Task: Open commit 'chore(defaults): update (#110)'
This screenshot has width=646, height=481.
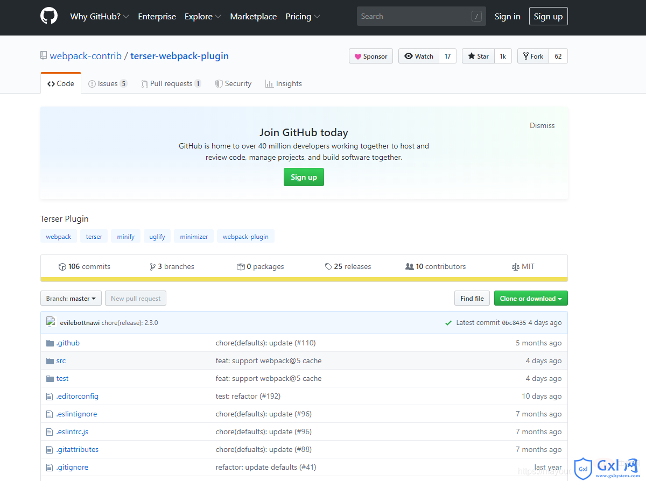Action: (266, 343)
